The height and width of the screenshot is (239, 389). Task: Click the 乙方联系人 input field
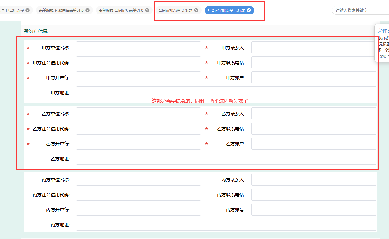coord(314,113)
